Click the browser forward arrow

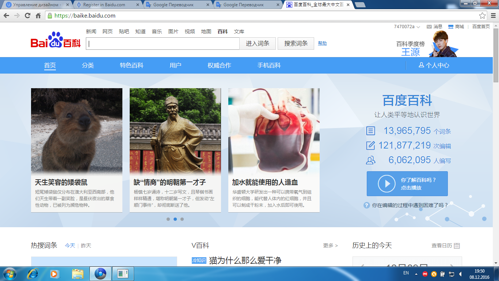coord(17,16)
